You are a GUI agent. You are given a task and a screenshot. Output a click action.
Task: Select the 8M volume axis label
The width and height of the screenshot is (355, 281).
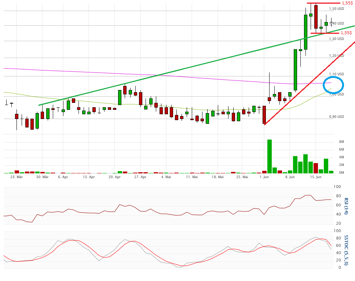341,142
